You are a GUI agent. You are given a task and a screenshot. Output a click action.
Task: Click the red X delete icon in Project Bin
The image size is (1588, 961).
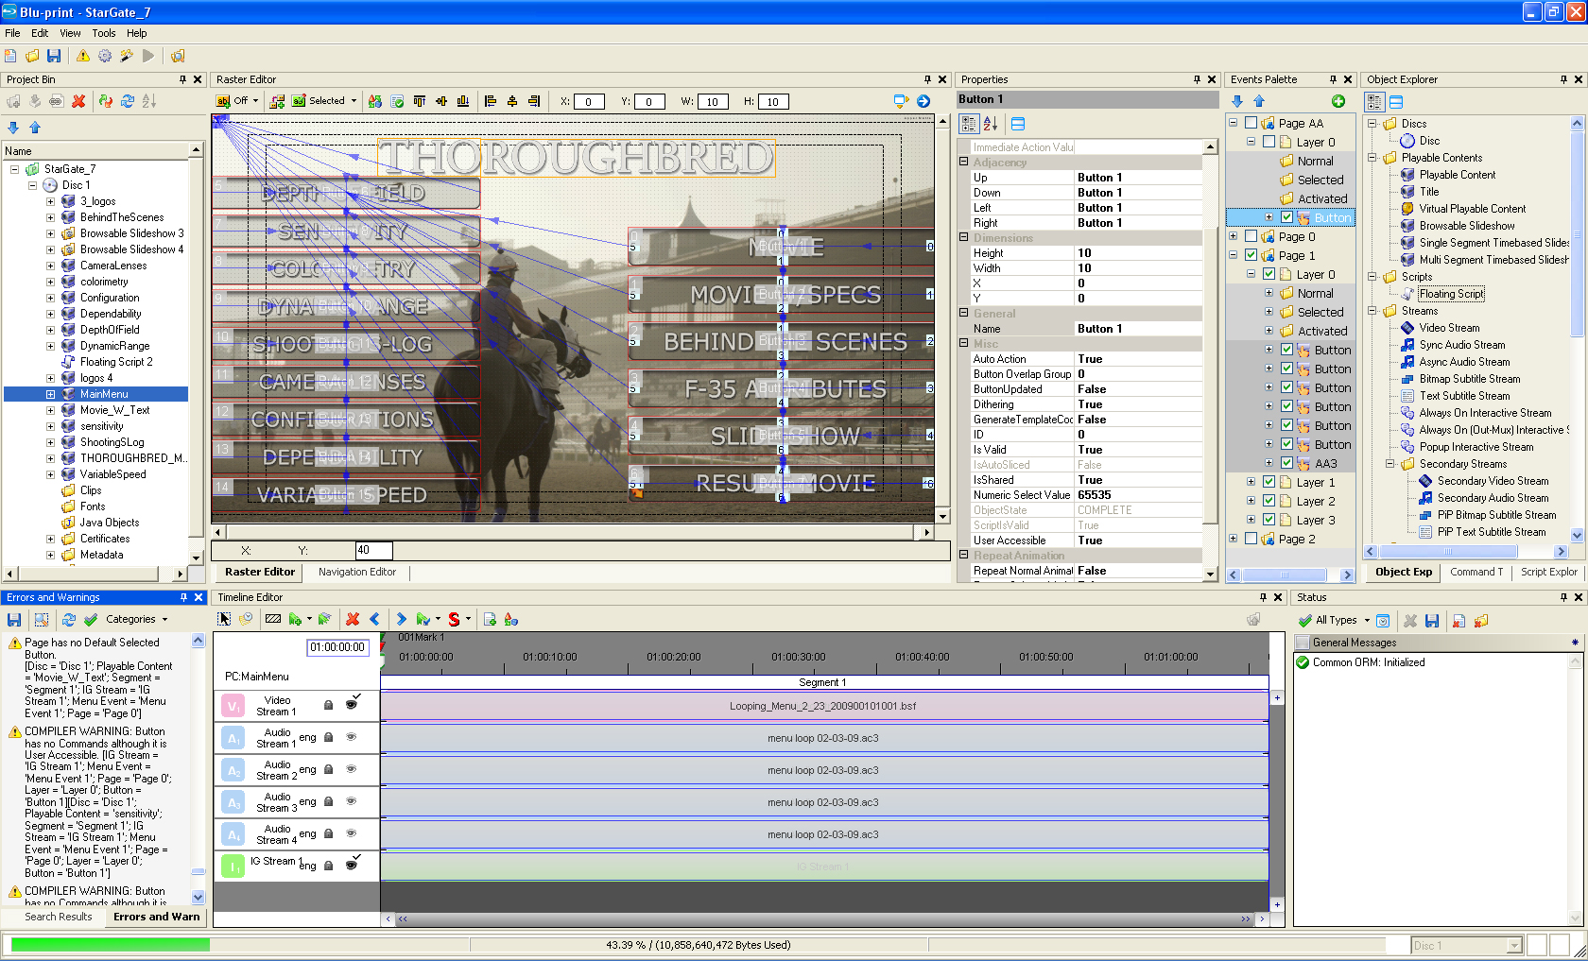pos(78,101)
